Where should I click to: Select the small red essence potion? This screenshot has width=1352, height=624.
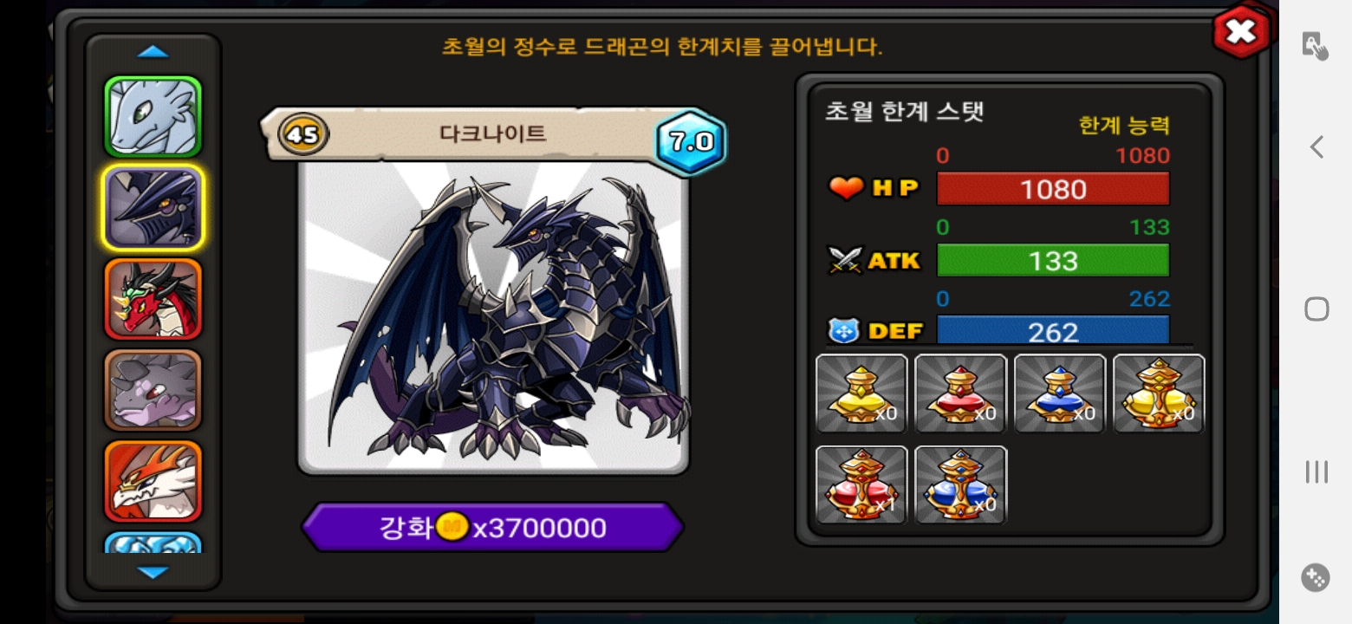coord(960,393)
